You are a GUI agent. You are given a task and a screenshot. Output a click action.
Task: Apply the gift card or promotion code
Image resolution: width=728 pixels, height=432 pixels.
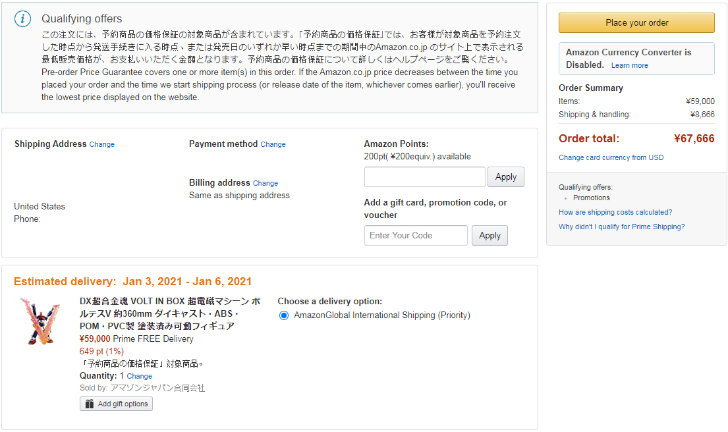(490, 235)
